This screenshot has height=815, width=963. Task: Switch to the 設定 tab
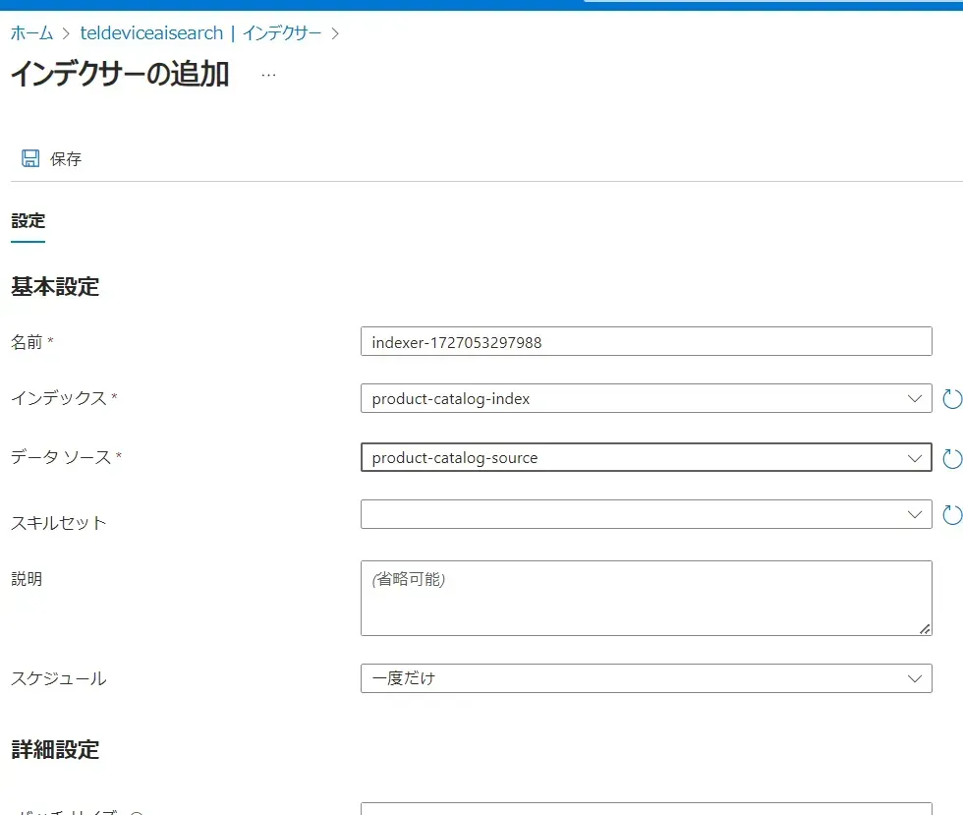tap(28, 221)
